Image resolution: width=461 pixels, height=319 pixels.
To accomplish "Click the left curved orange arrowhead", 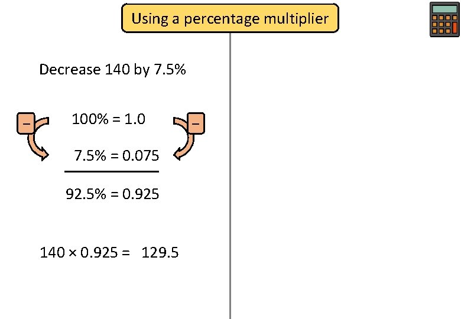I will (x=44, y=154).
